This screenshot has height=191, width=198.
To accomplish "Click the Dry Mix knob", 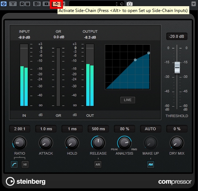I will pyautogui.click(x=177, y=143).
